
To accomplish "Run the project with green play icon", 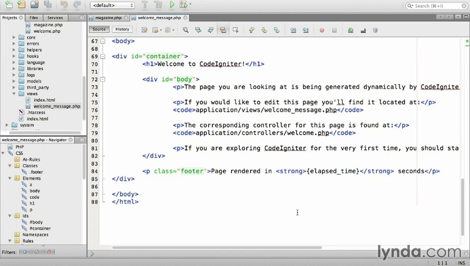I will pos(172,5).
